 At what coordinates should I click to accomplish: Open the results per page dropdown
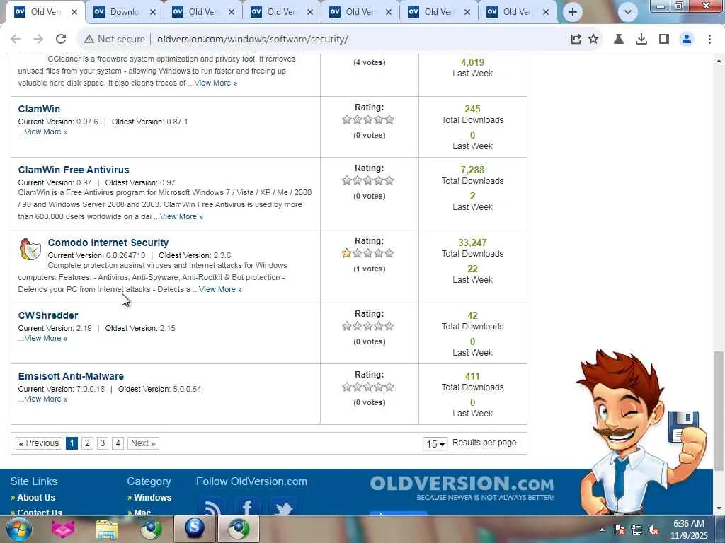(435, 444)
